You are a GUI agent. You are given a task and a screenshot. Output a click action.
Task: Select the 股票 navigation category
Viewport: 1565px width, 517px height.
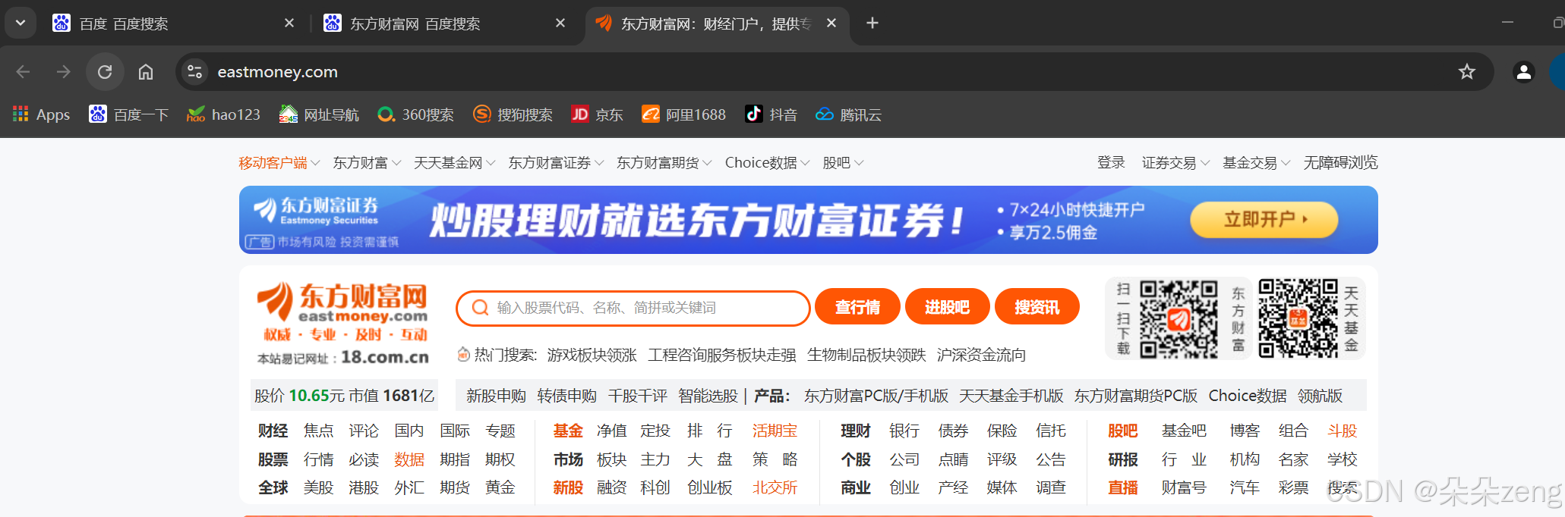(273, 459)
